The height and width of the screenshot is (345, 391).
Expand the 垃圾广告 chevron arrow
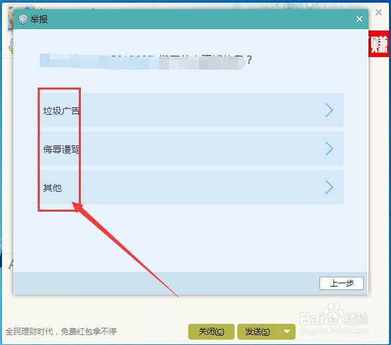[329, 110]
